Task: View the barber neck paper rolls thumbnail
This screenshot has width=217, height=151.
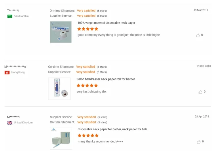Action: coord(61,139)
